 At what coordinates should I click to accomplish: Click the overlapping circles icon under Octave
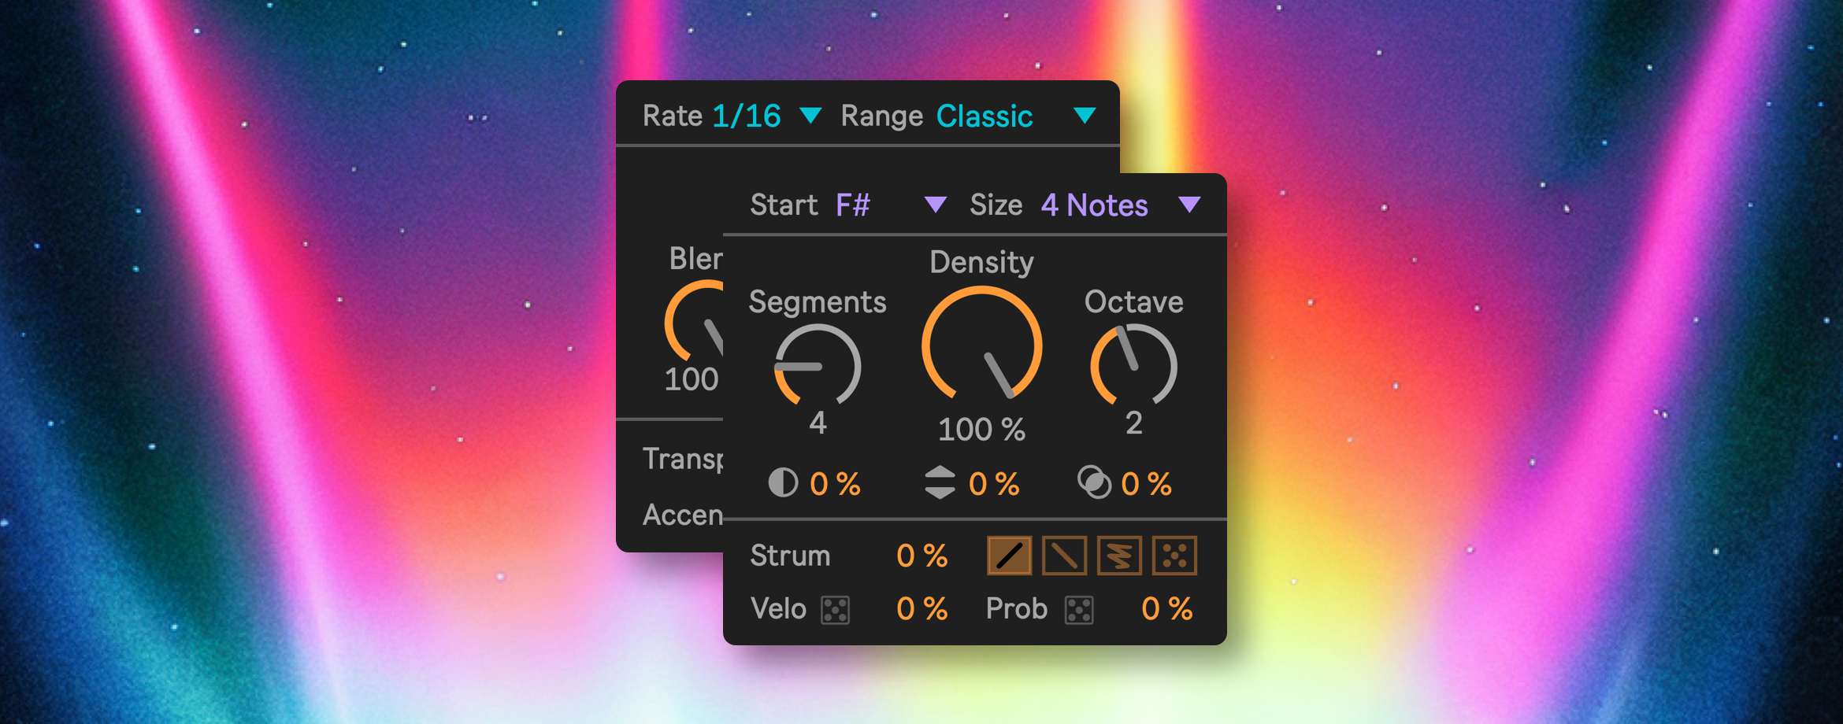click(1094, 482)
